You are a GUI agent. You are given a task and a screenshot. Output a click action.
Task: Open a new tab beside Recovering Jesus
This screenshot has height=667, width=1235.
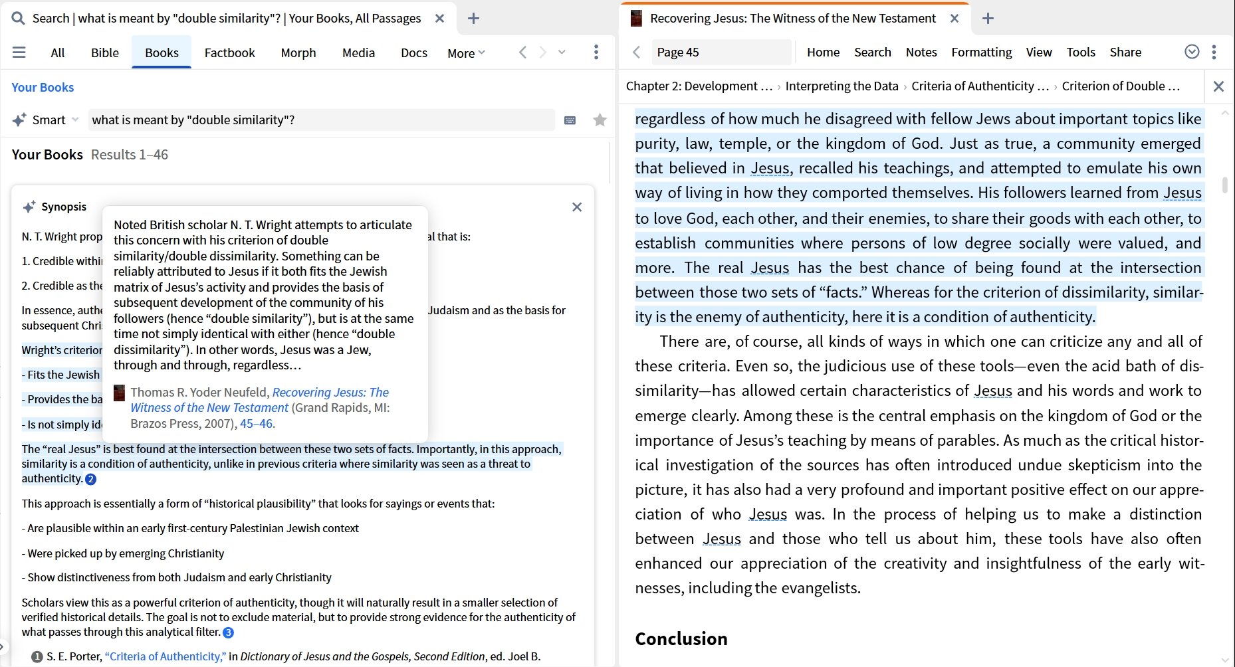tap(988, 19)
